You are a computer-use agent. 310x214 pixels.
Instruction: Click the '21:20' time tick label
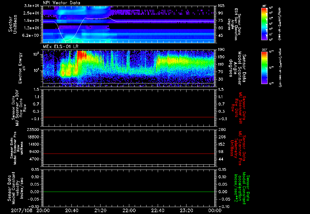[x=100, y=210]
